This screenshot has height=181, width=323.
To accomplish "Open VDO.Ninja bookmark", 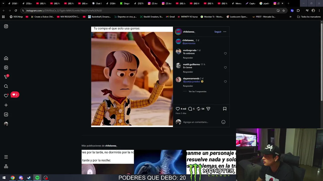I will point(16,17).
